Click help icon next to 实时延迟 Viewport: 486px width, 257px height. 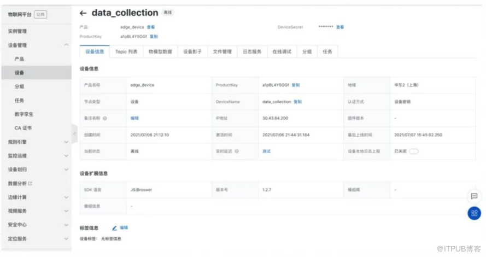tap(237, 151)
